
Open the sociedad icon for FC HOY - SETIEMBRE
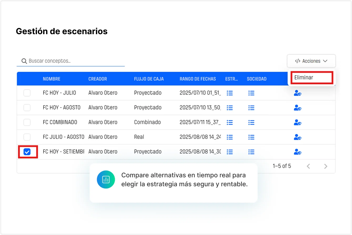pyautogui.click(x=251, y=152)
